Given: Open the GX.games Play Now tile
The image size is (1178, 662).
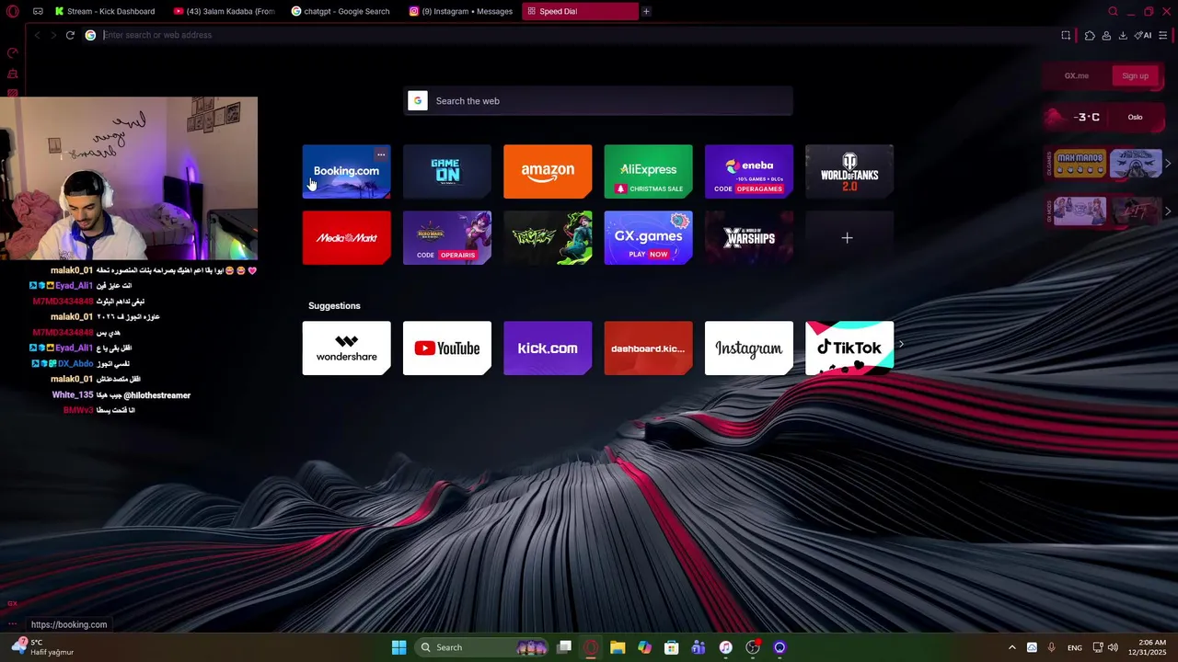Looking at the screenshot, I should (648, 238).
